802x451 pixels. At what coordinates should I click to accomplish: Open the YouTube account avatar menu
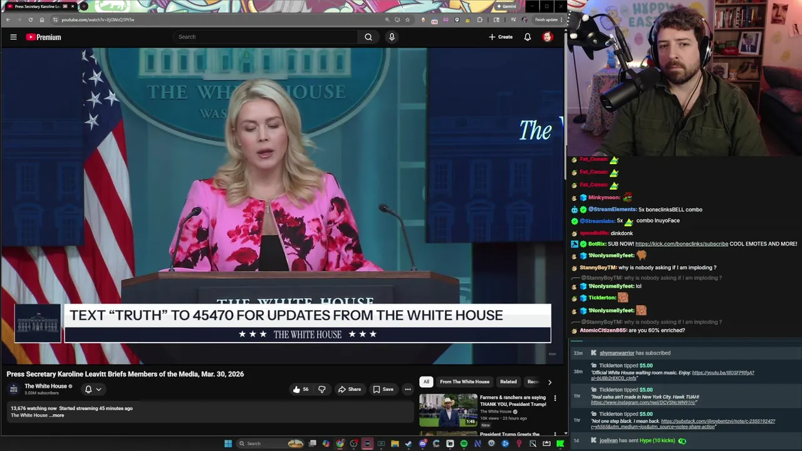(547, 37)
